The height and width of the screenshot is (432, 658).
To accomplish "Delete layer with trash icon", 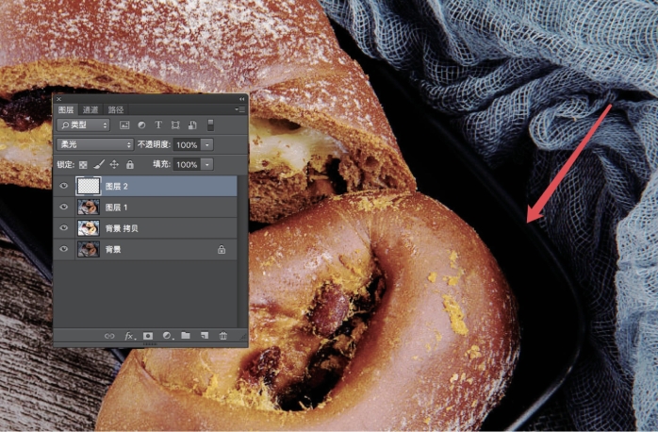I will point(222,336).
